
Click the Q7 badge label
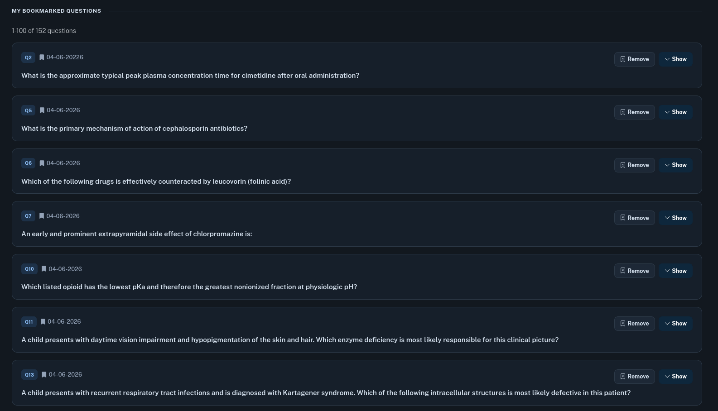[28, 216]
